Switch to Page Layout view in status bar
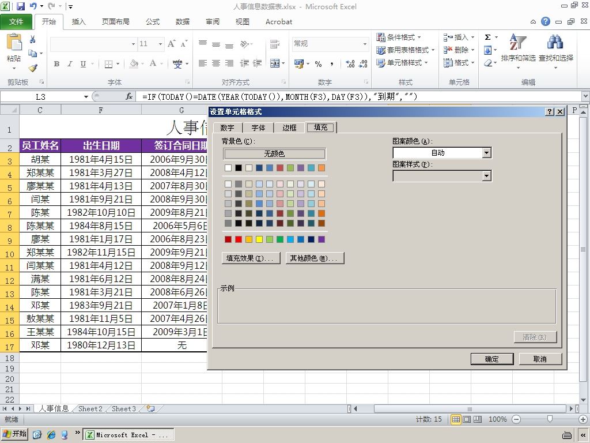Image resolution: width=590 pixels, height=443 pixels. 467,419
